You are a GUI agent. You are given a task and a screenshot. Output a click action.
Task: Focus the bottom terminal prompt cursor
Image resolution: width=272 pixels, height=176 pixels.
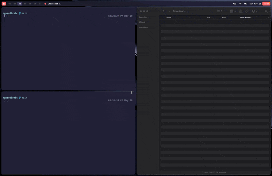[x=7, y=100]
